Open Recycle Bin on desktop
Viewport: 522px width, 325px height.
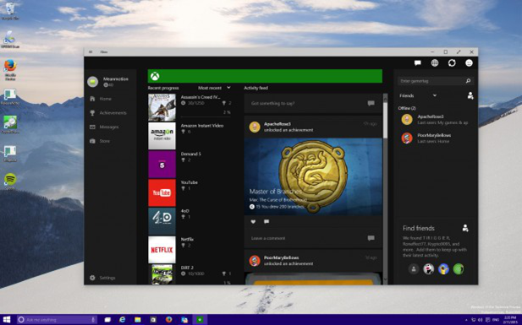pos(10,11)
